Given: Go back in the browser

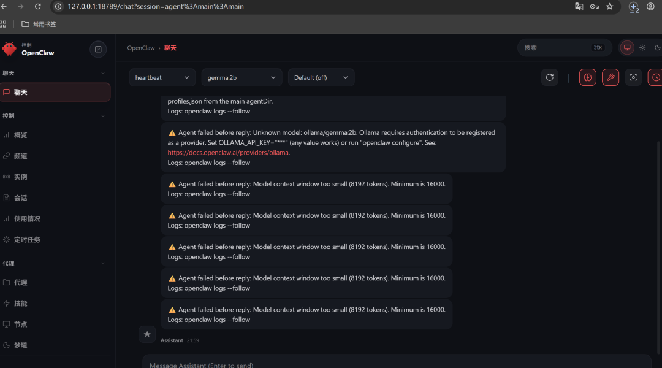Looking at the screenshot, I should click(x=4, y=6).
